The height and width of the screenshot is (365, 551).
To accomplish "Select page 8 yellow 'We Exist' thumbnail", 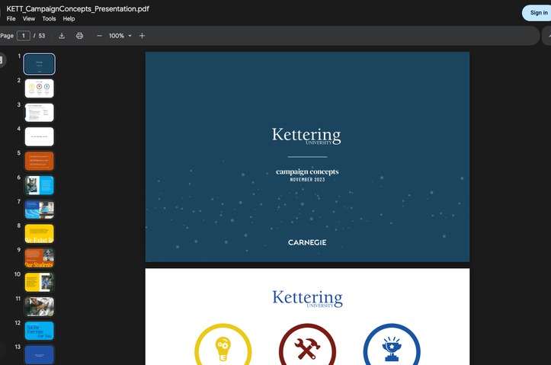I will pos(40,234).
